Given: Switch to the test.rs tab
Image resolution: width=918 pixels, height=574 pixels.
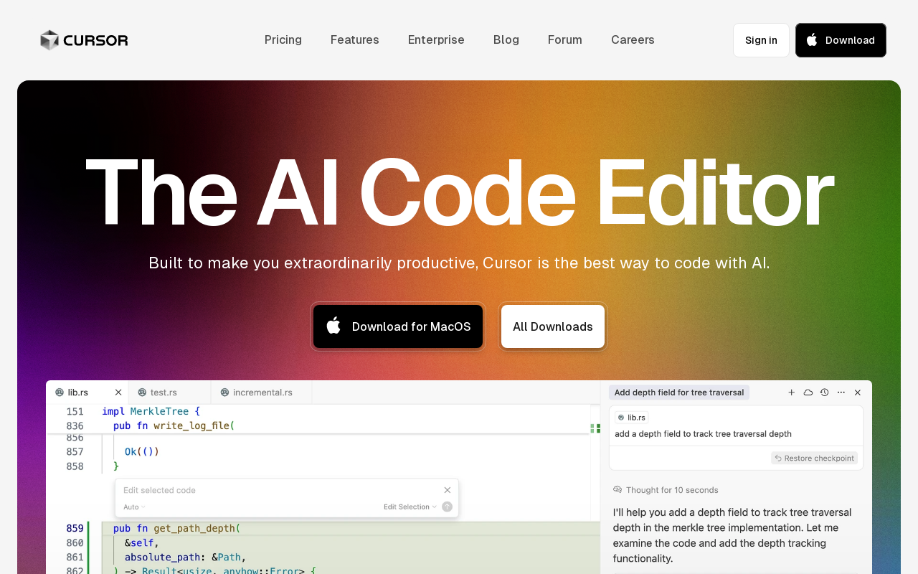Looking at the screenshot, I should (170, 392).
